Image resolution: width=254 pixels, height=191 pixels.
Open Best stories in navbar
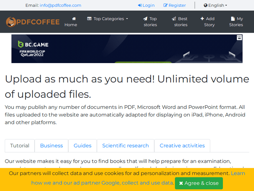pyautogui.click(x=181, y=22)
